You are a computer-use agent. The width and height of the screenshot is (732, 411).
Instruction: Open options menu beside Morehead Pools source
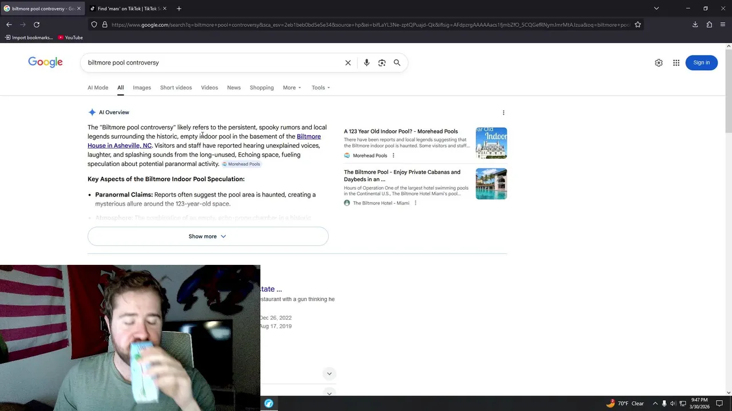click(393, 155)
